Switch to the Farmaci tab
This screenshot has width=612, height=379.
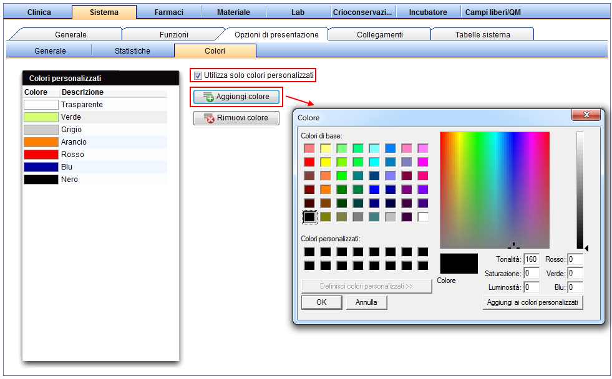(x=168, y=12)
